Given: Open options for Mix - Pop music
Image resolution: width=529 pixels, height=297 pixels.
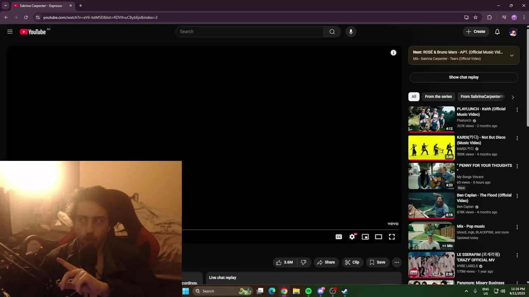Looking at the screenshot, I should click(517, 227).
